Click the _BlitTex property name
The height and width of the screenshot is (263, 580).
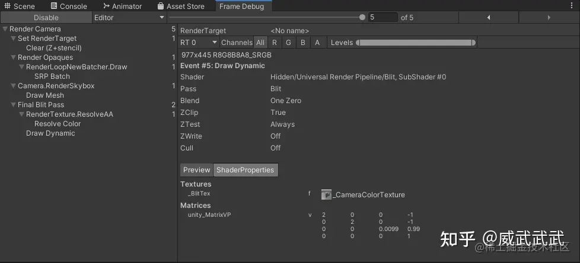tap(199, 193)
